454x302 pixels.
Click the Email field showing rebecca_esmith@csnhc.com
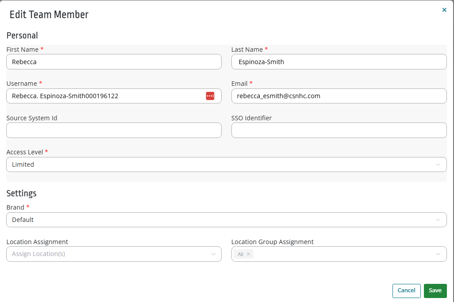(x=339, y=96)
